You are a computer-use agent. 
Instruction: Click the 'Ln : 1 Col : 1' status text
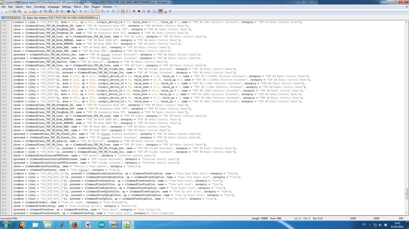tap(302, 218)
